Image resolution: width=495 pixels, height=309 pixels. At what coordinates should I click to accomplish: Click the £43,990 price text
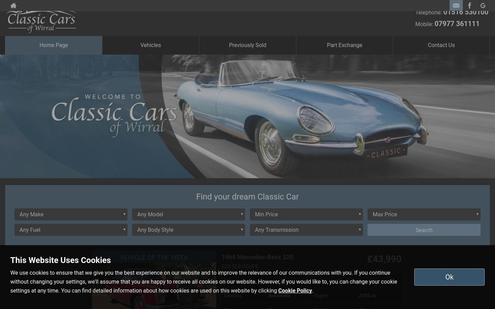pos(384,259)
